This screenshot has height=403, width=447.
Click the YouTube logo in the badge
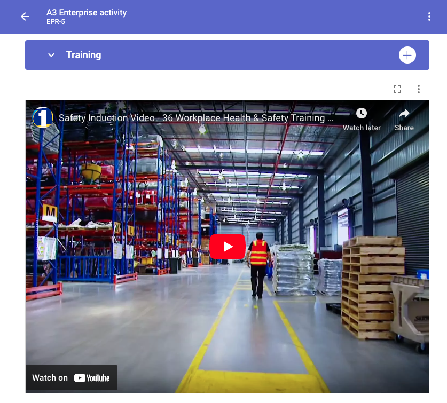(92, 378)
